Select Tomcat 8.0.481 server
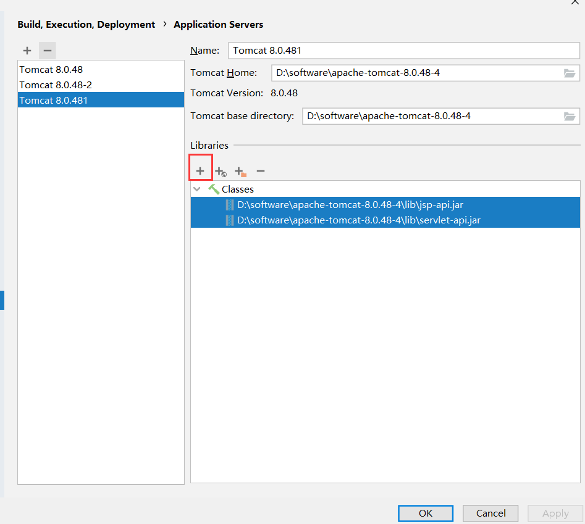The image size is (585, 524). coord(101,100)
